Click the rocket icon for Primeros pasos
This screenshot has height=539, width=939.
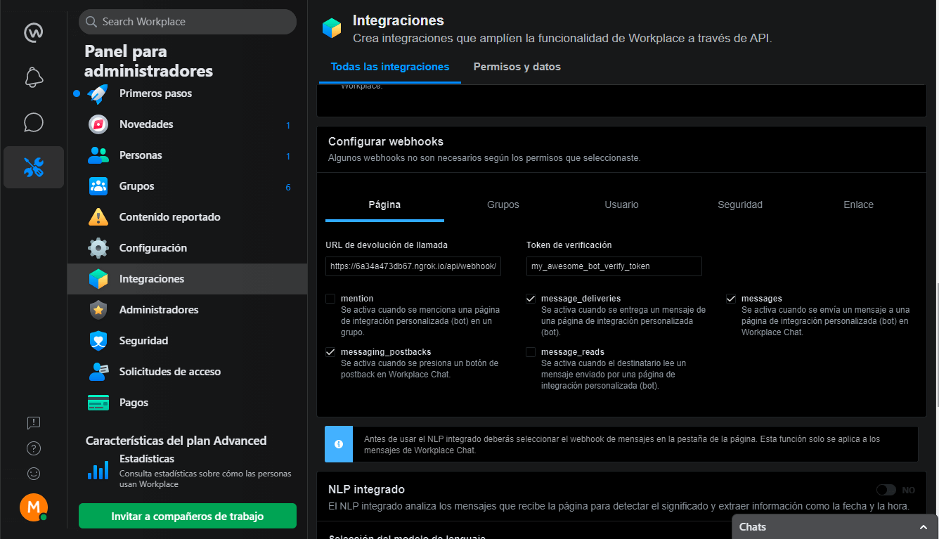pyautogui.click(x=98, y=93)
